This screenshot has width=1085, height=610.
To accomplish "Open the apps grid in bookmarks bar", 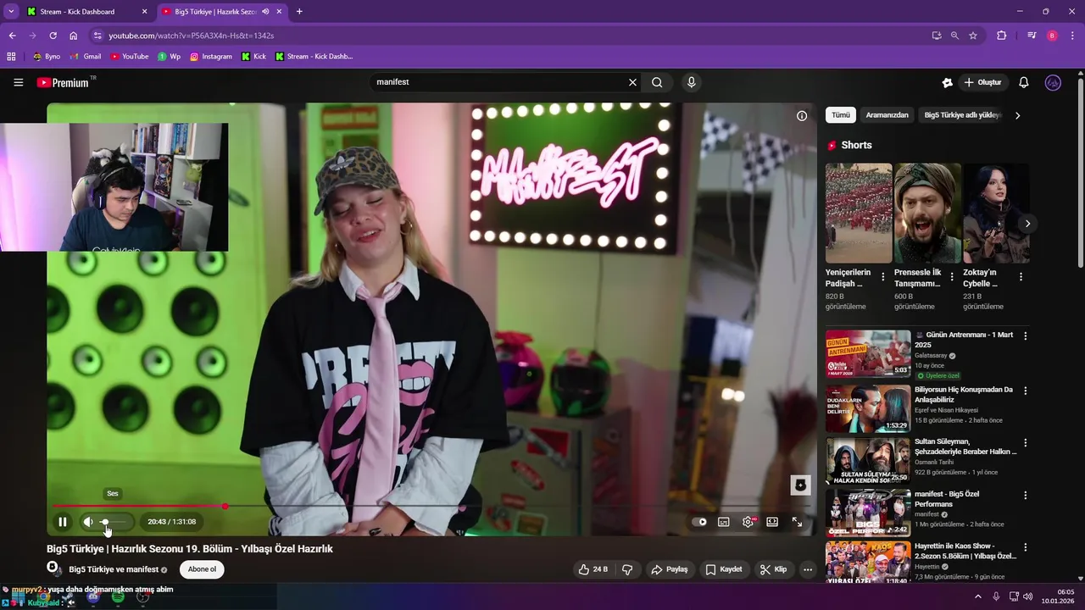I will click(11, 57).
